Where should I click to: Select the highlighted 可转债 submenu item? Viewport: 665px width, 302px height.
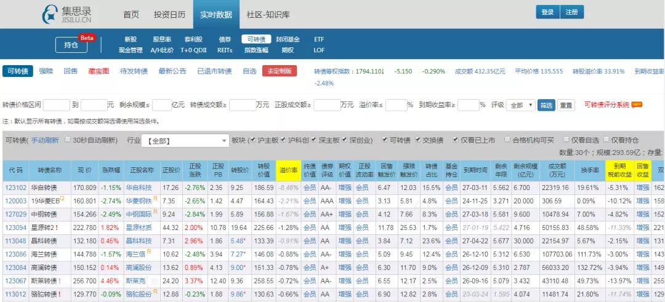tap(257, 39)
